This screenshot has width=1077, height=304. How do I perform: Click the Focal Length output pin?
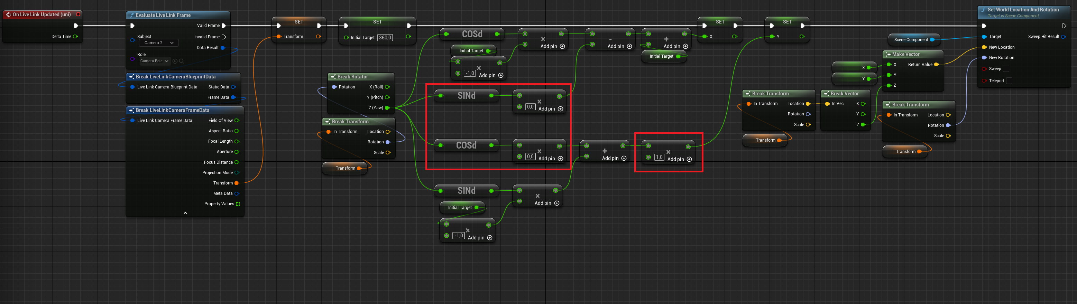[237, 142]
